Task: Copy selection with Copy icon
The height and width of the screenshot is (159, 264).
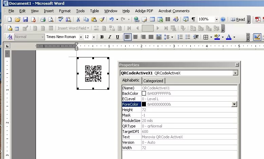Action: click(86, 20)
